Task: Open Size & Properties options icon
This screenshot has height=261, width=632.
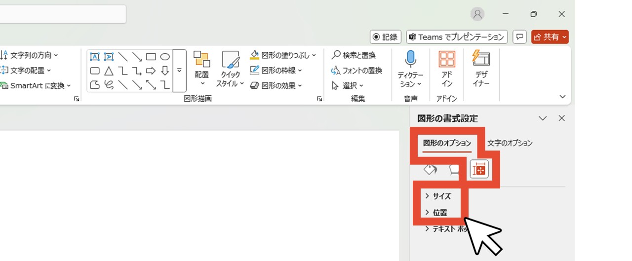Action: pos(479,170)
